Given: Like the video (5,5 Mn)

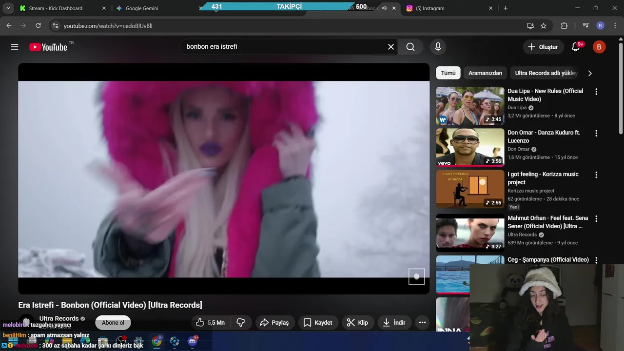Looking at the screenshot, I should click(210, 323).
